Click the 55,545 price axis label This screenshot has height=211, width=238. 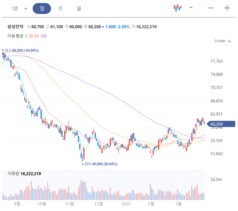[217, 141]
